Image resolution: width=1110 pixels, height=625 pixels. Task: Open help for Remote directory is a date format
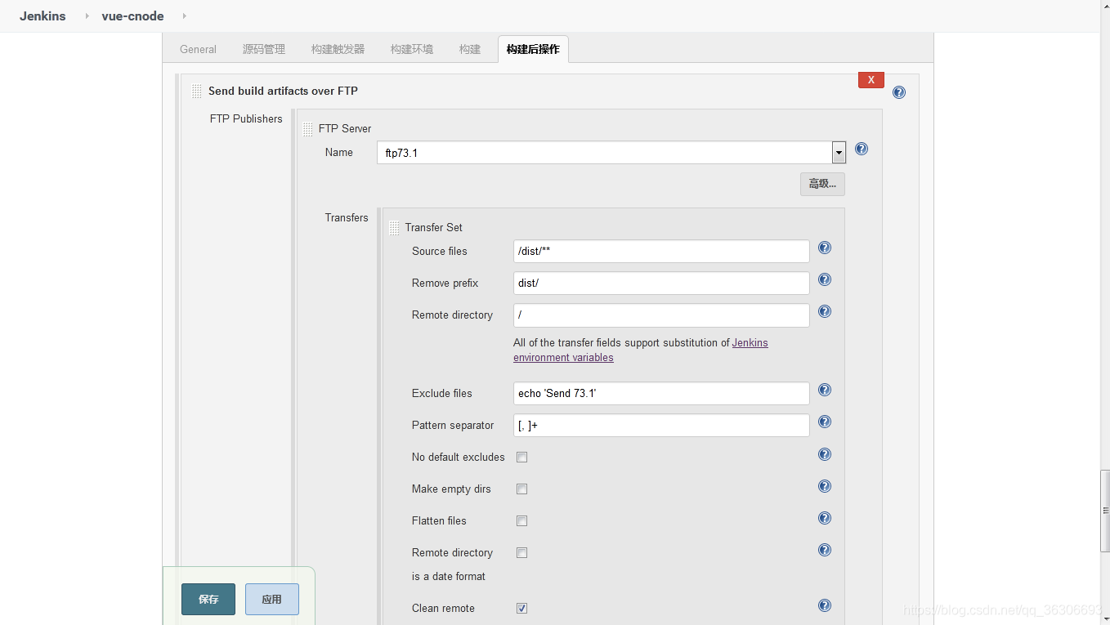[x=825, y=550]
